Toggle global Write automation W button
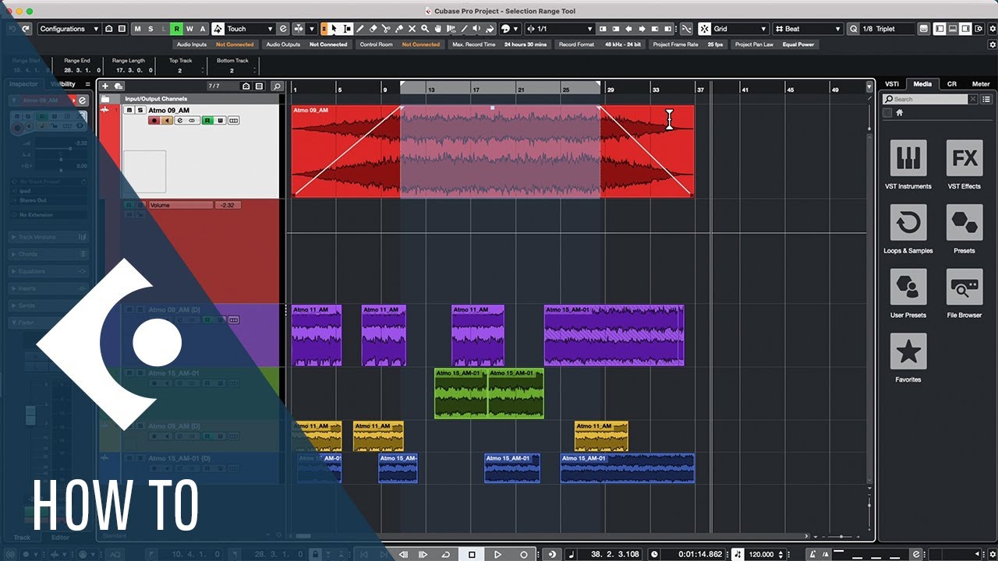Image resolution: width=998 pixels, height=561 pixels. tap(189, 29)
